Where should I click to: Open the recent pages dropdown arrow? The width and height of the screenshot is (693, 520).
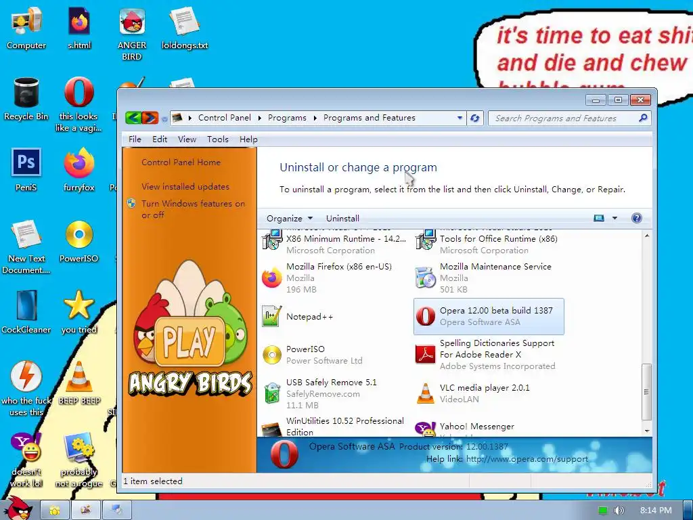164,118
